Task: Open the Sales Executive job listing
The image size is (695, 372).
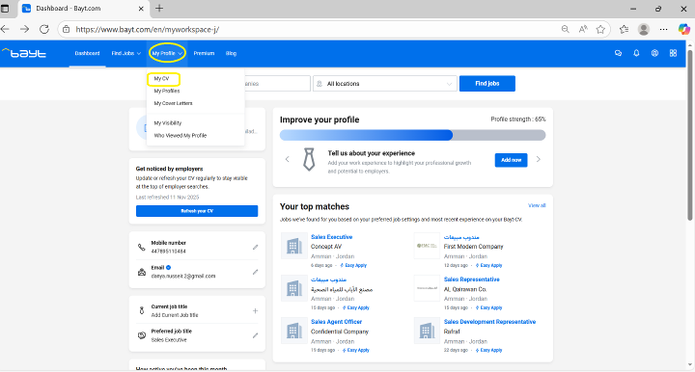Action: tap(331, 237)
